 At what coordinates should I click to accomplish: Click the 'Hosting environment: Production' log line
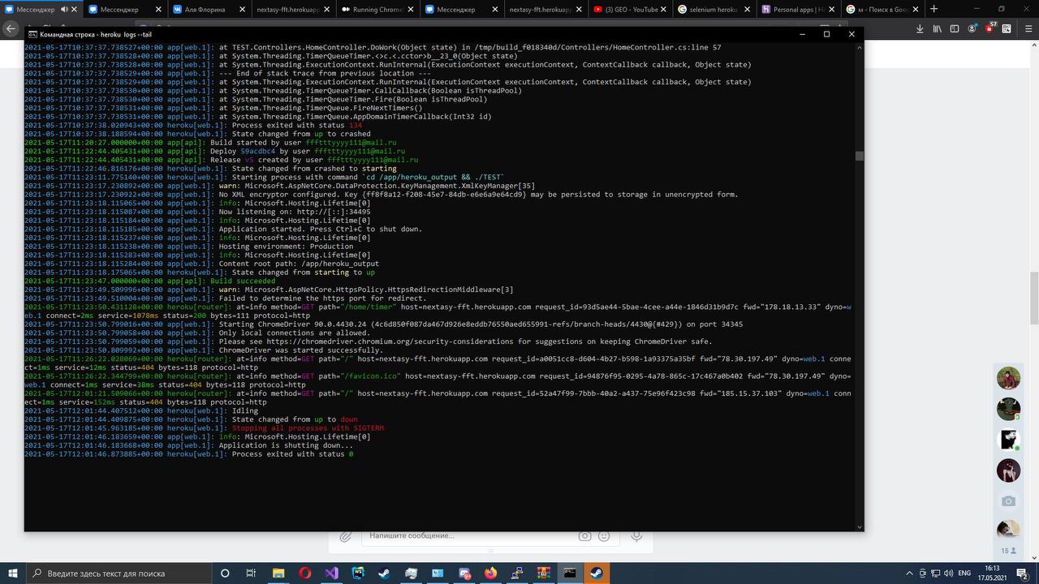pos(286,246)
